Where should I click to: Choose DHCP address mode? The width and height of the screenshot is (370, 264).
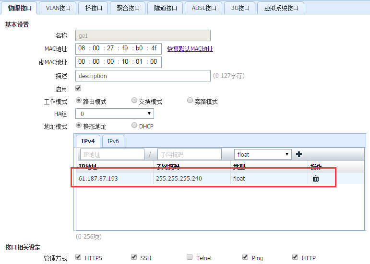click(x=134, y=125)
